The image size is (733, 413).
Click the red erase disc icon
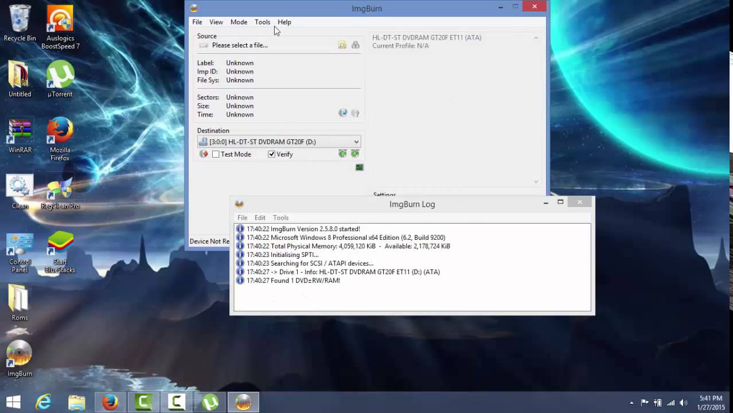click(203, 154)
